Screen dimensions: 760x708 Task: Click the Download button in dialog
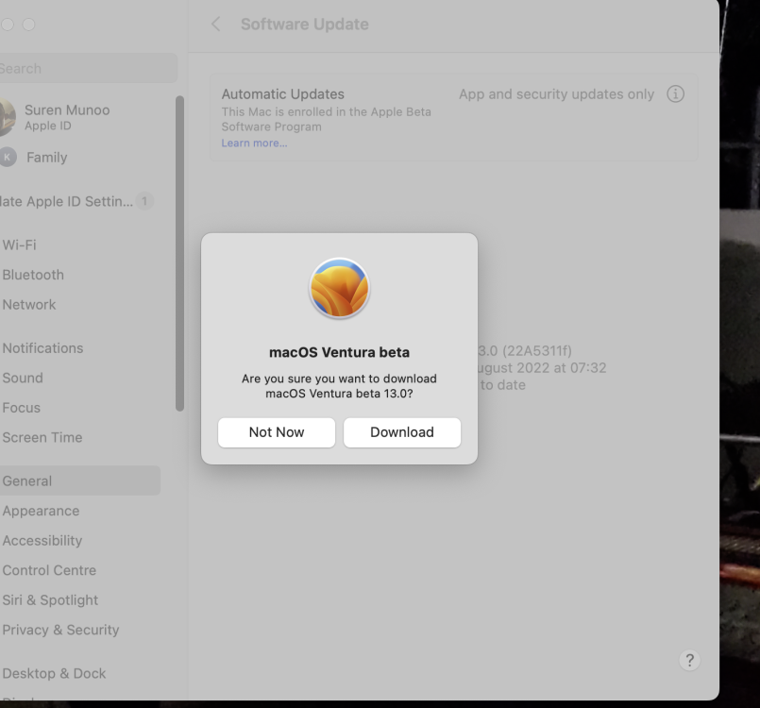[x=402, y=432]
